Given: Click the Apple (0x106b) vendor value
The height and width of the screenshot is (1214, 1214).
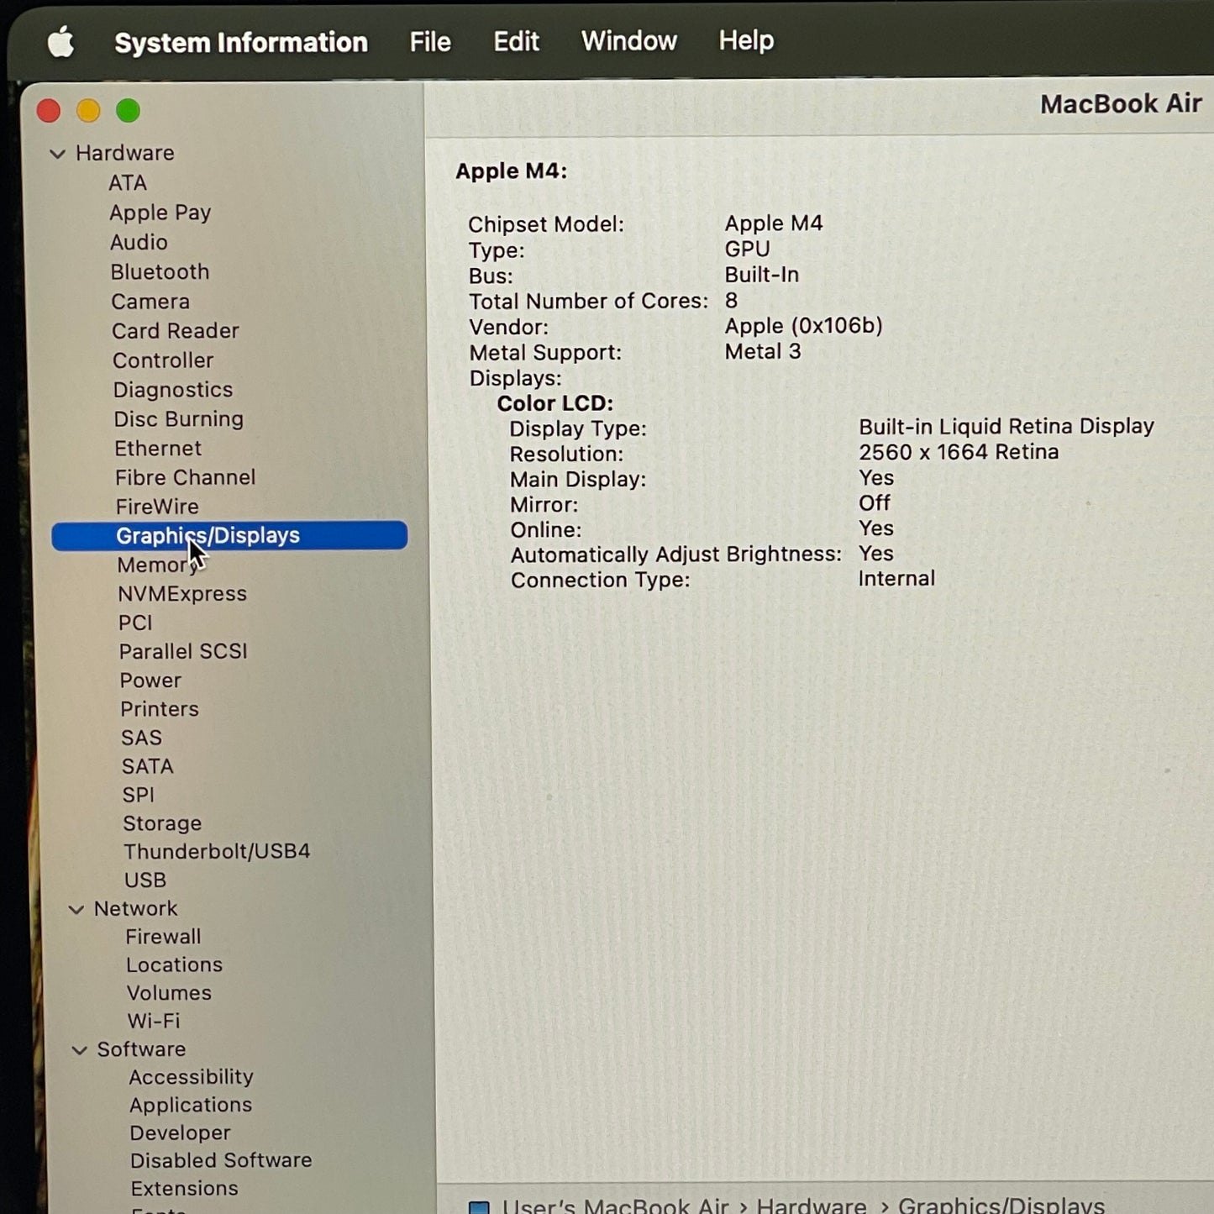Looking at the screenshot, I should pos(804,326).
